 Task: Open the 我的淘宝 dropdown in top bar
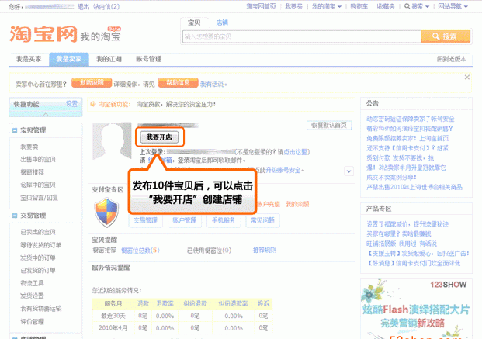(327, 6)
